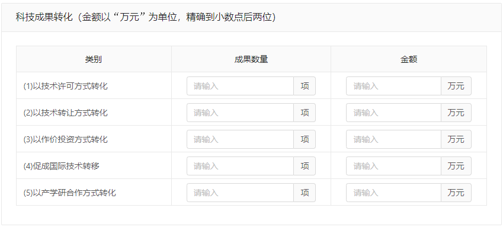Click the (4)促成国际技术转移 row label
503x227 pixels.
click(61, 166)
